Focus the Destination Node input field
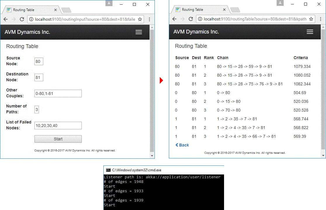Screen dimensions: 326x210 pyautogui.click(x=39, y=77)
